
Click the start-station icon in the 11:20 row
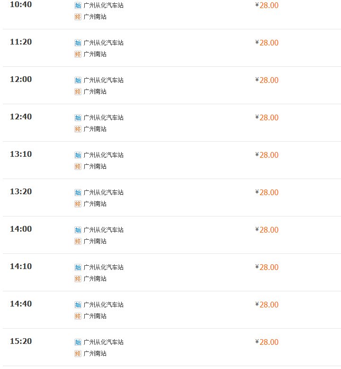click(x=78, y=43)
